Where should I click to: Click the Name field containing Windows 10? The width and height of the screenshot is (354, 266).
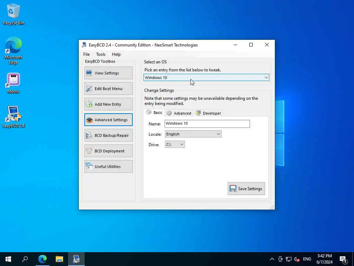coord(207,124)
